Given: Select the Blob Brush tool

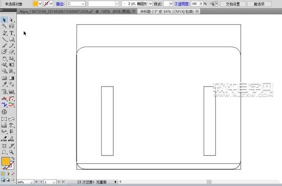Looking at the screenshot, I should (4, 51).
